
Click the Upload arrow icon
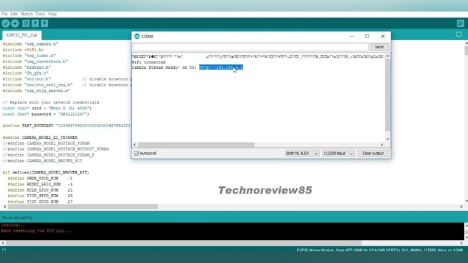[x=15, y=23]
